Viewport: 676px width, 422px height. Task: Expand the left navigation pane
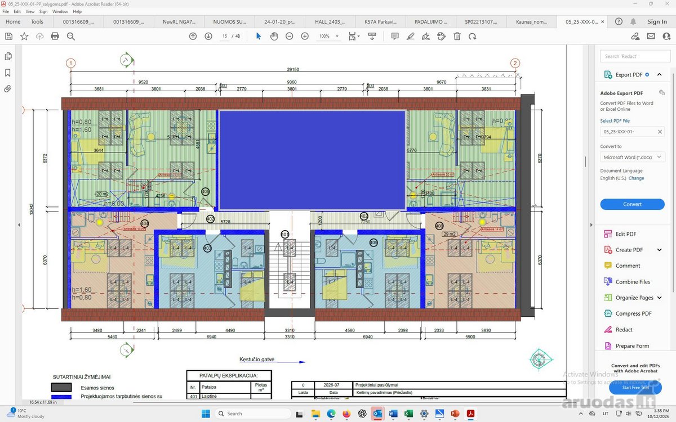click(x=19, y=225)
